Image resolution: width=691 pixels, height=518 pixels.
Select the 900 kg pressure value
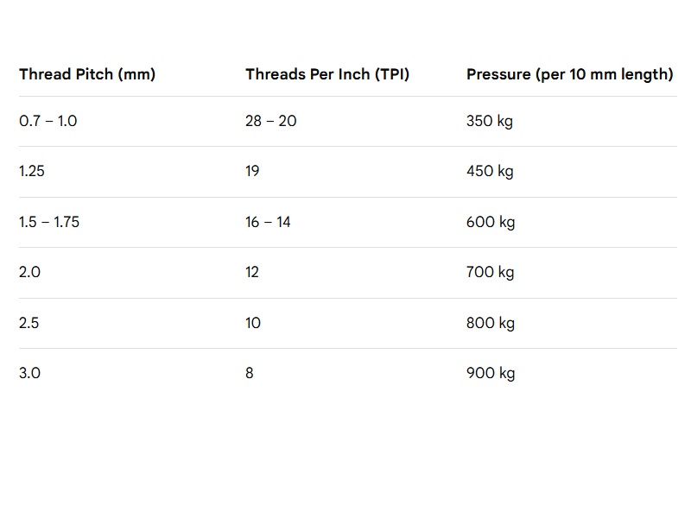pyautogui.click(x=491, y=373)
